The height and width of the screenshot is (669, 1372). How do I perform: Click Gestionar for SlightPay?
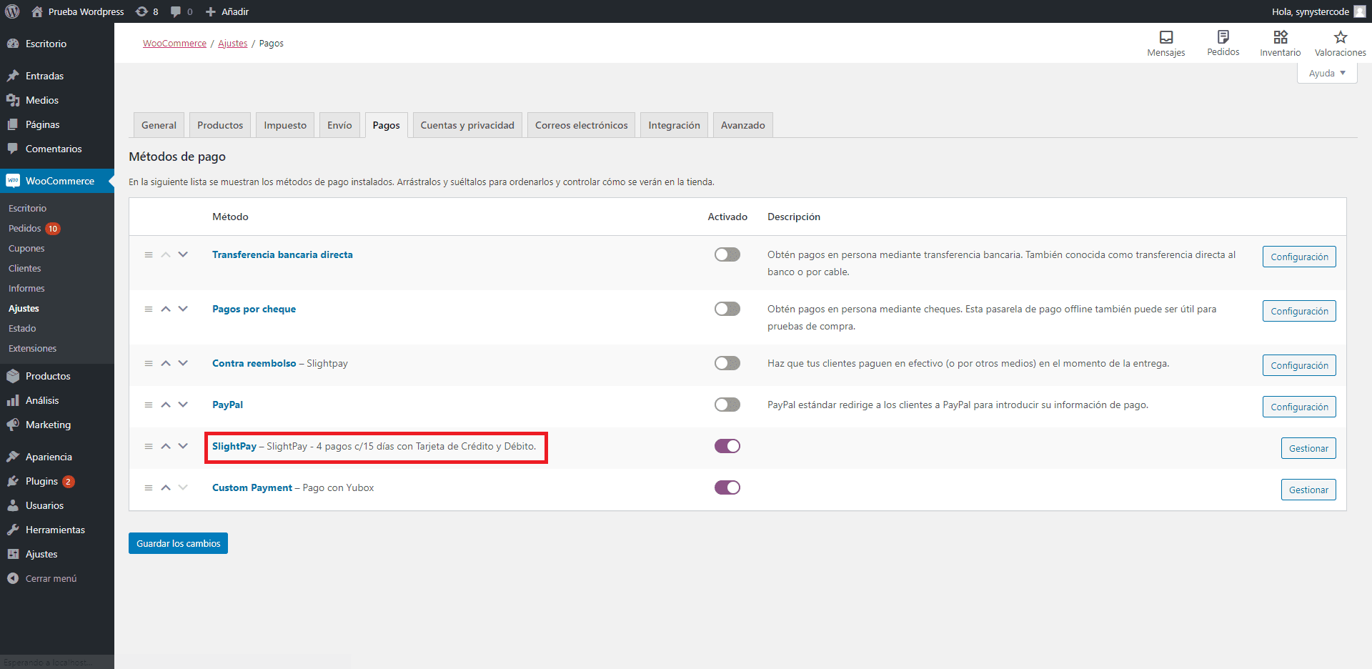point(1308,448)
